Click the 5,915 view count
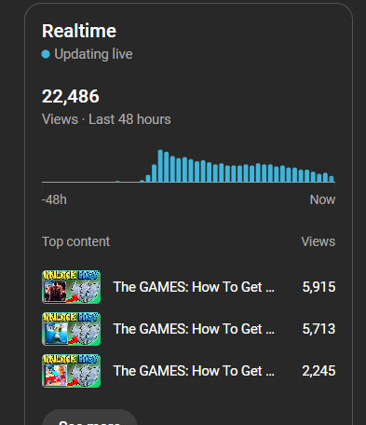This screenshot has width=366, height=425. (x=319, y=287)
